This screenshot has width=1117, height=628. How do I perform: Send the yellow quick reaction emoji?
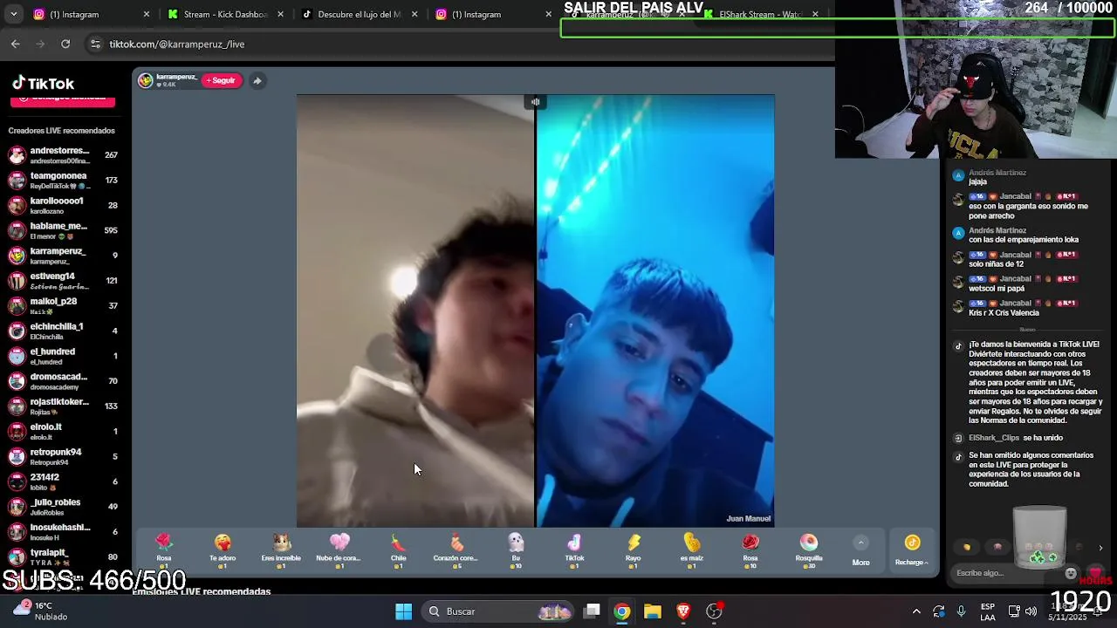pyautogui.click(x=966, y=548)
